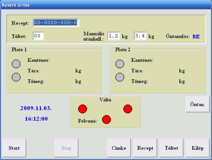The image size is (212, 160).
Task: Click the blue 16:12:00 time display
Action: pyautogui.click(x=36, y=119)
